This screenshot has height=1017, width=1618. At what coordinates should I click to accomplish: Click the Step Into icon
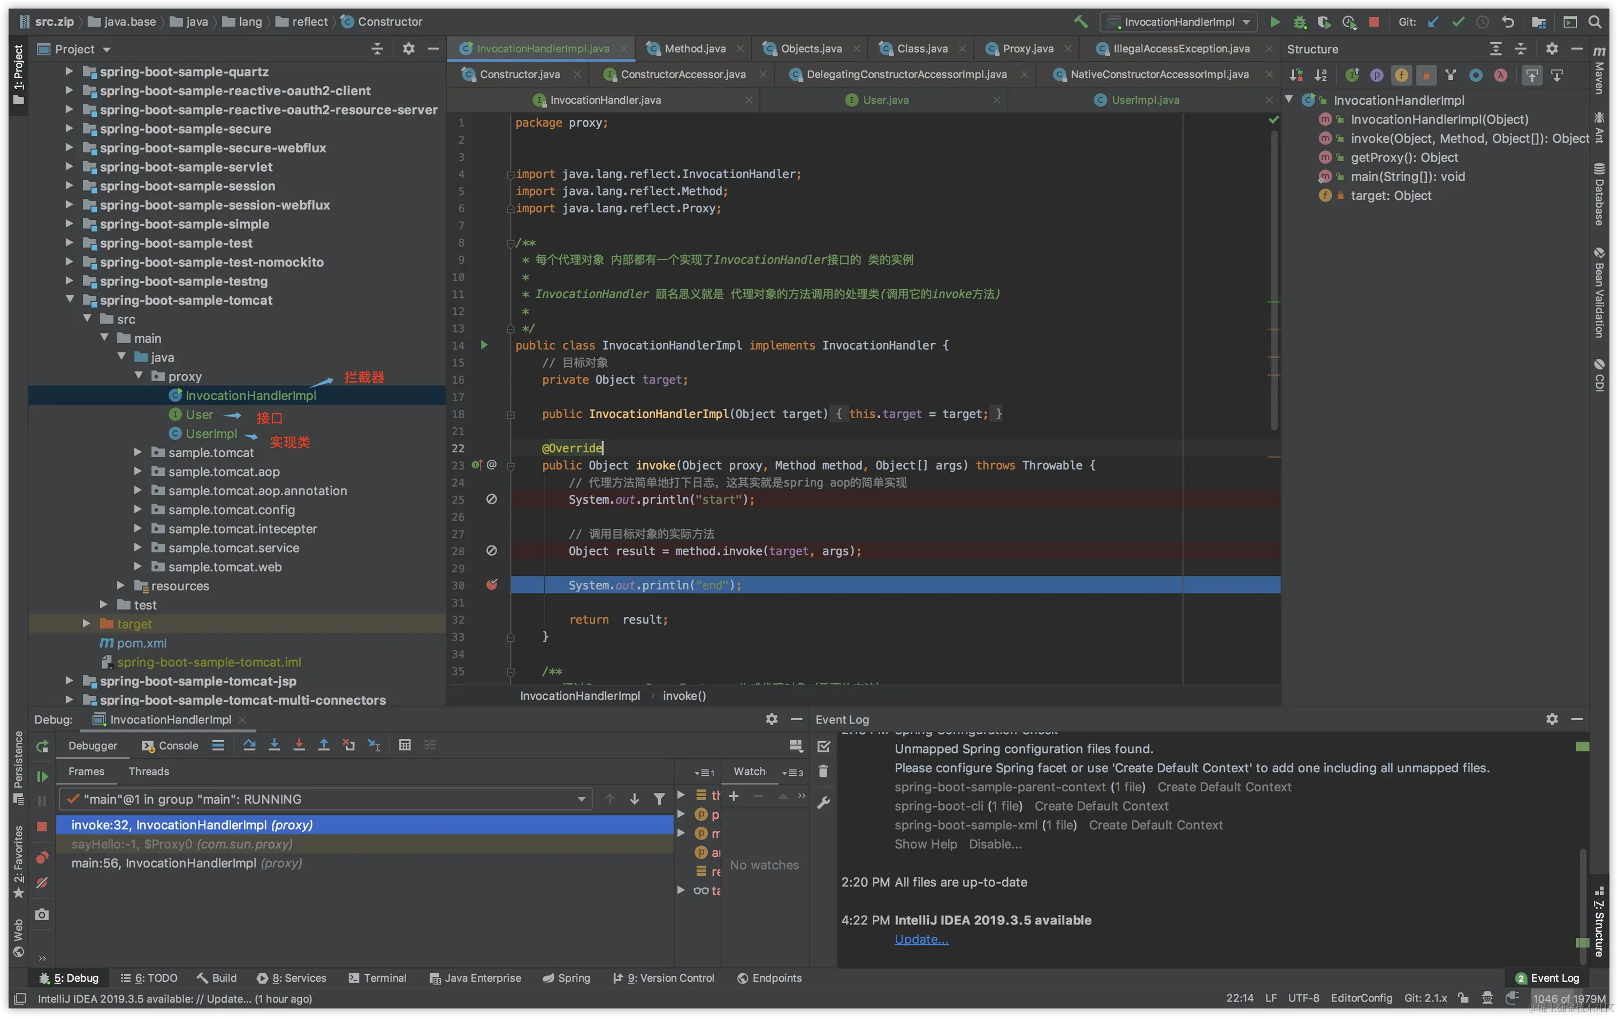coord(274,745)
